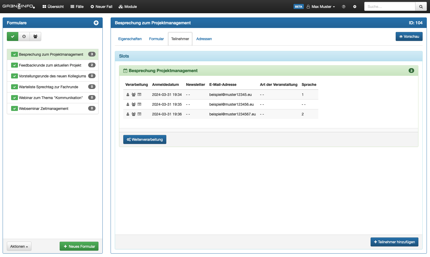Select the group filter icon button
This screenshot has height=257, width=430.
point(35,36)
